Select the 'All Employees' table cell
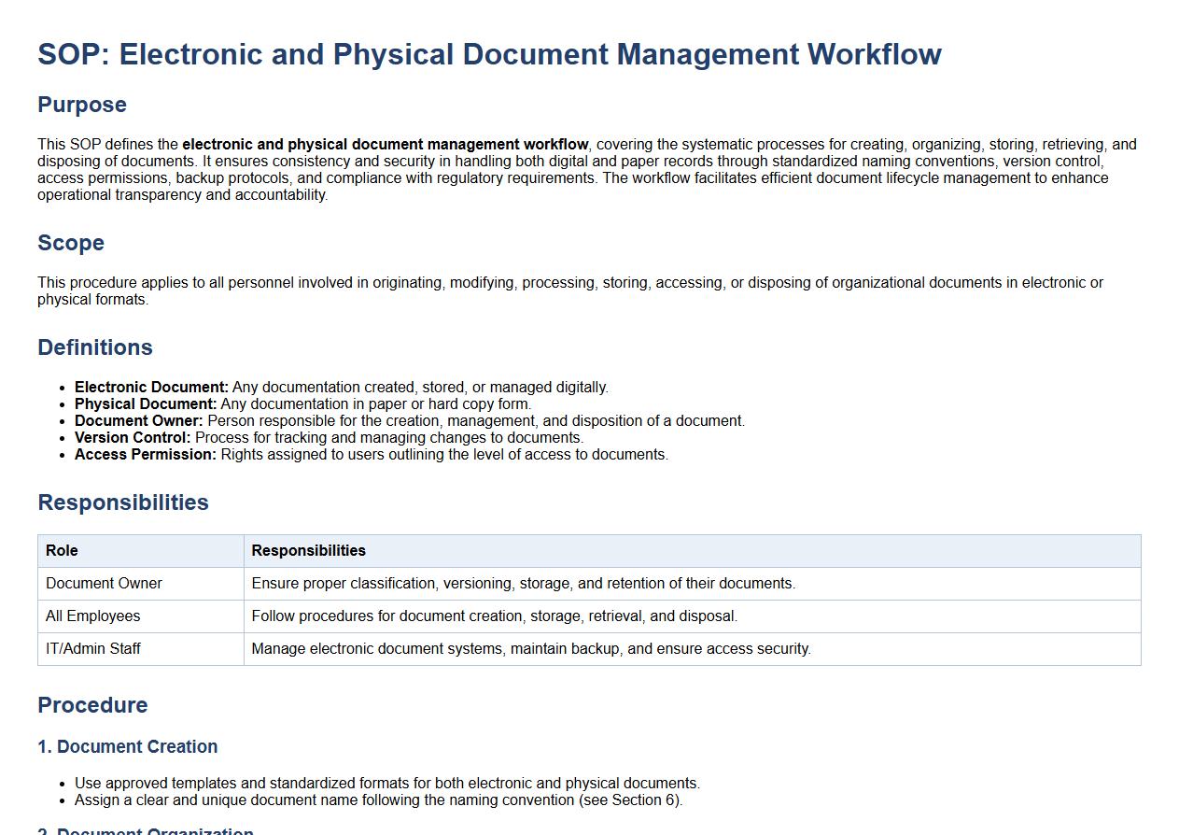Viewport: 1179px width, 835px height. (92, 616)
